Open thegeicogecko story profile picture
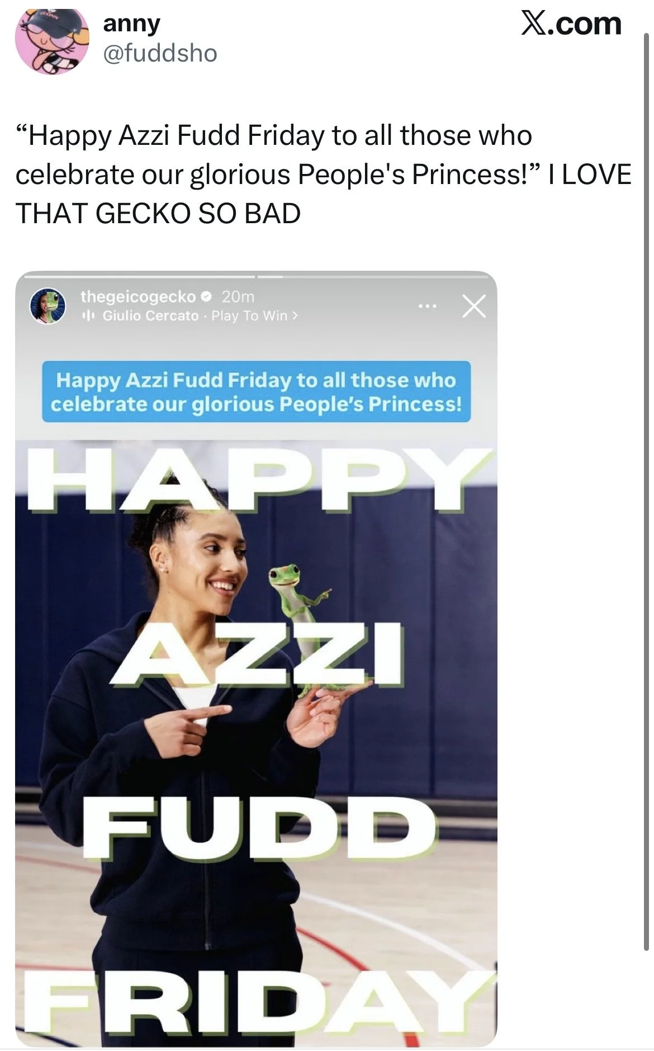The width and height of the screenshot is (654, 1051). coord(48,306)
